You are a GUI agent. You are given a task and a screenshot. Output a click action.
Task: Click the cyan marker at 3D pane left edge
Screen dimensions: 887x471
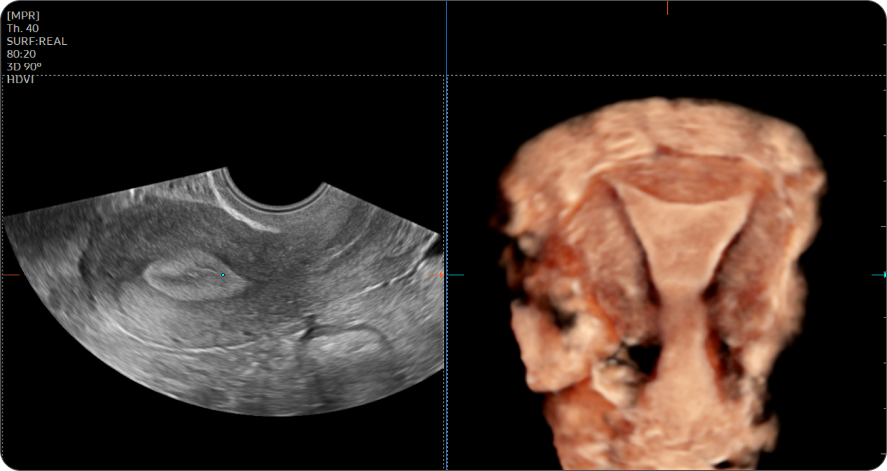(x=456, y=275)
